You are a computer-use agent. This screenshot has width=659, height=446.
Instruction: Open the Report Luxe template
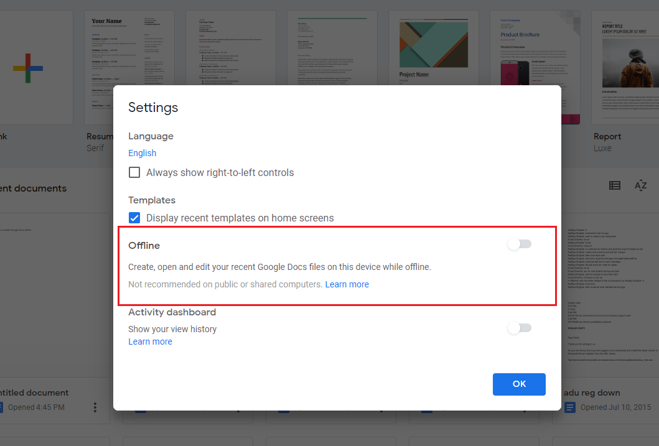tap(625, 62)
